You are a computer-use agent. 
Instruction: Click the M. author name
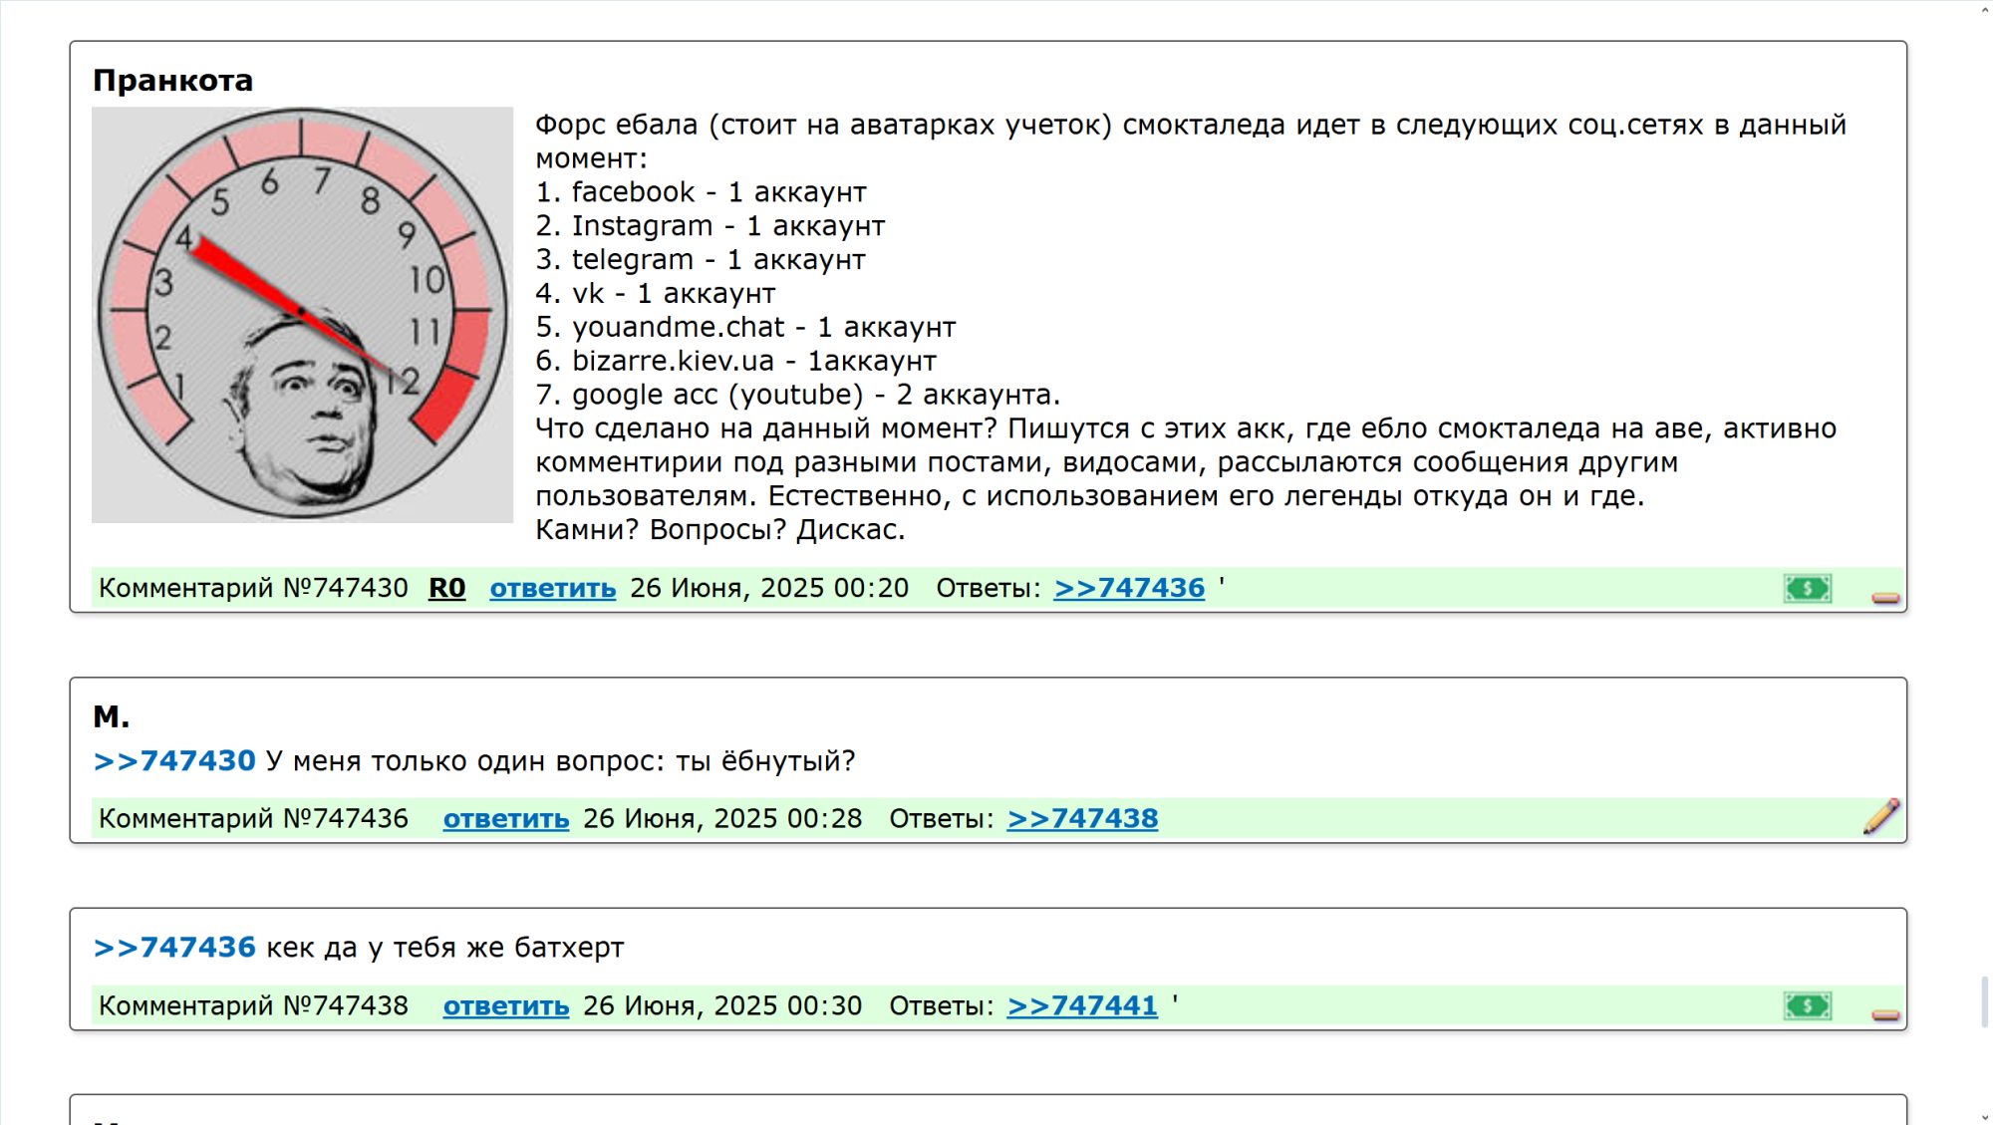(111, 716)
